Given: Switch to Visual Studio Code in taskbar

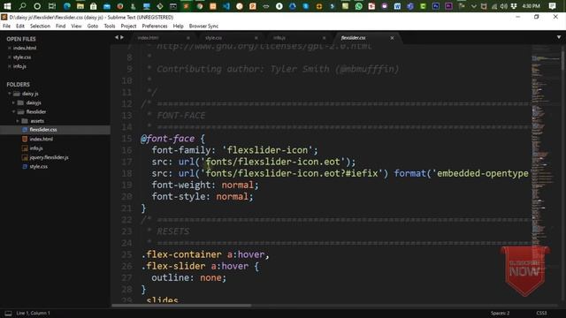Looking at the screenshot, I should [x=226, y=6].
